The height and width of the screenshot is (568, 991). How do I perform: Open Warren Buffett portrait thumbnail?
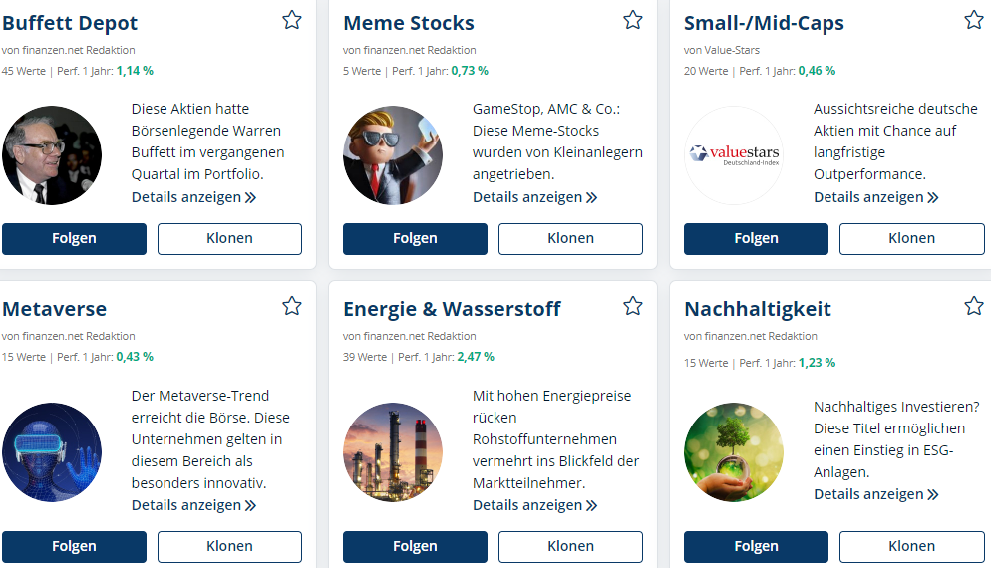click(x=52, y=155)
